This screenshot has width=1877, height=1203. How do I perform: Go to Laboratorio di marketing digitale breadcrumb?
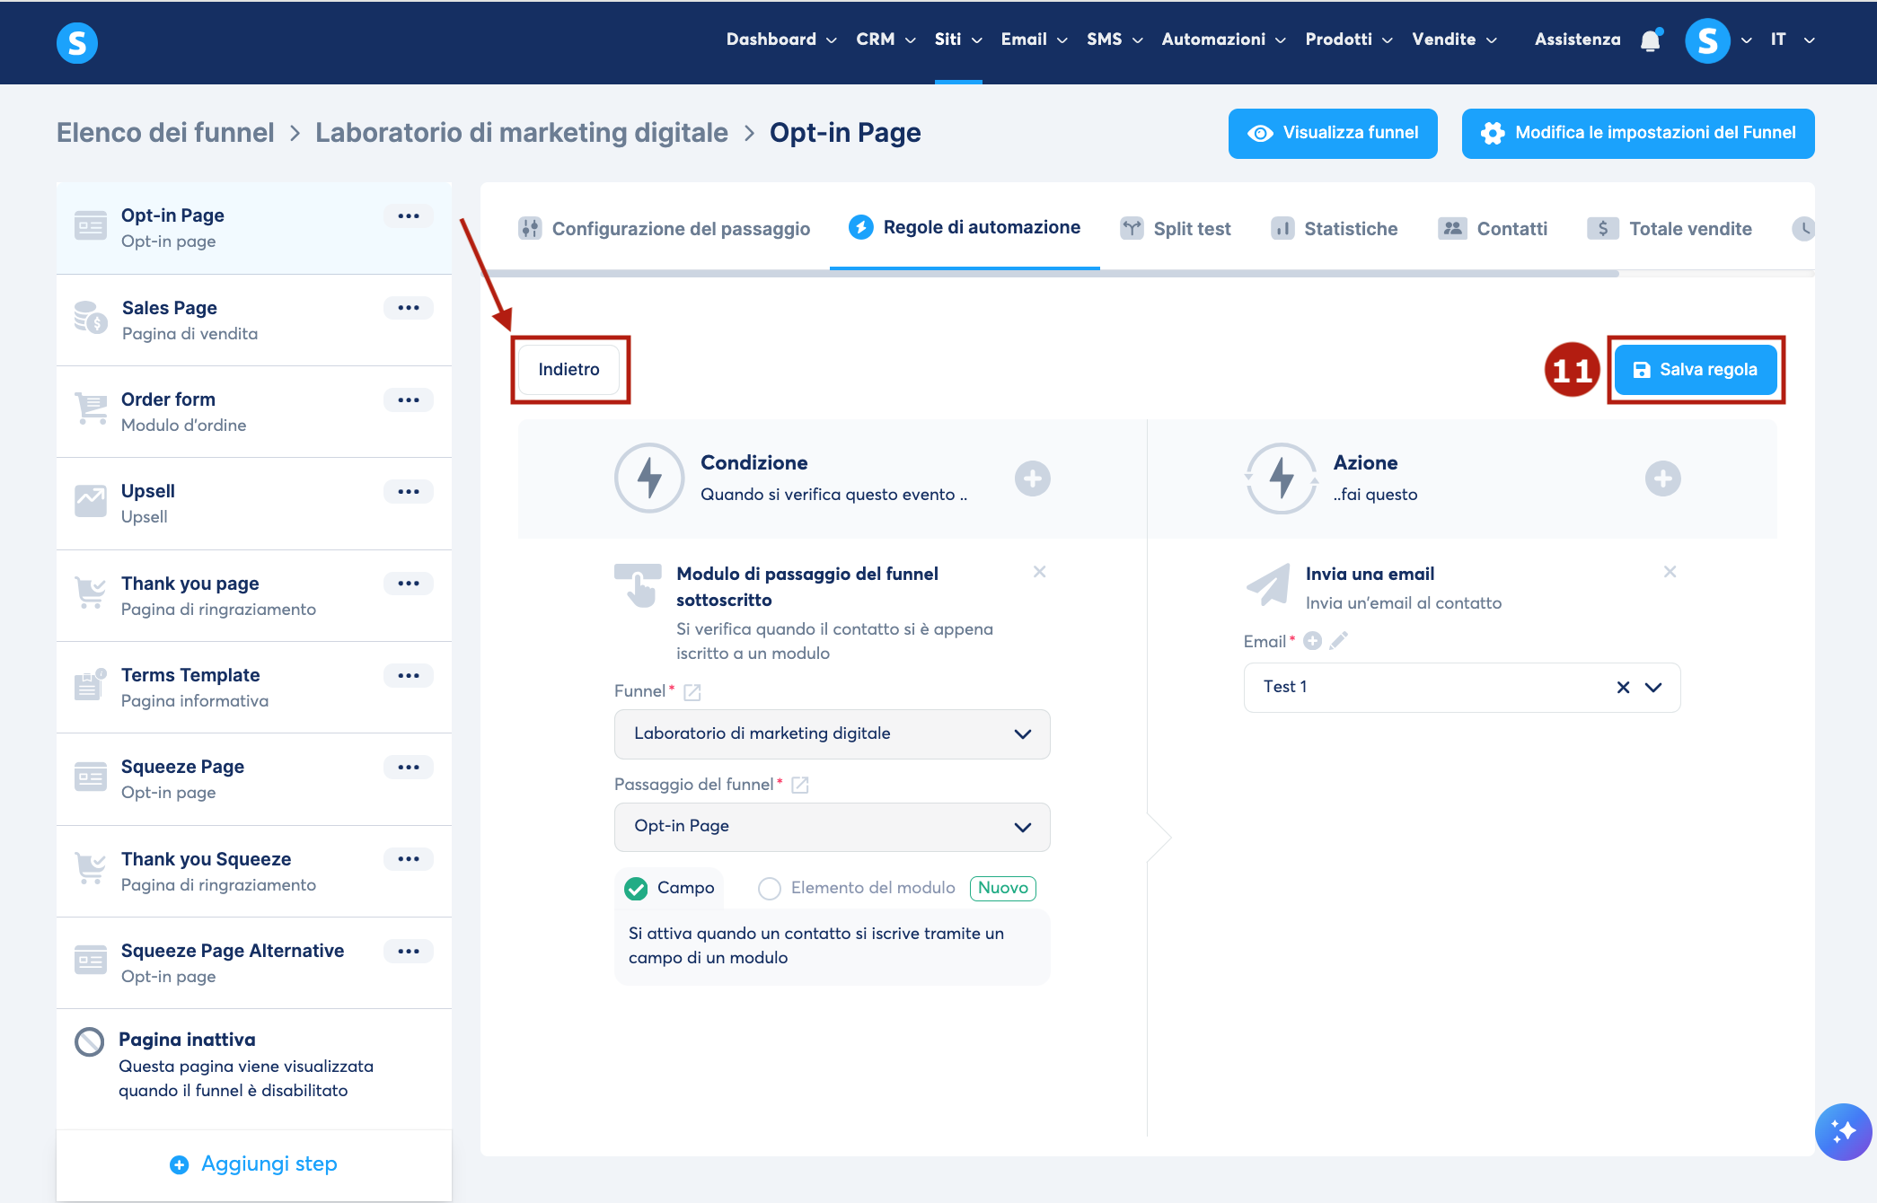coord(522,133)
